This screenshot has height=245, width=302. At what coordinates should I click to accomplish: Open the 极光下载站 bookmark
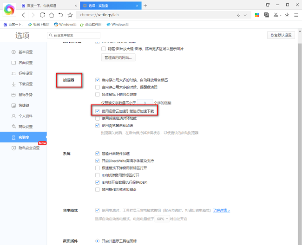tap(39, 25)
